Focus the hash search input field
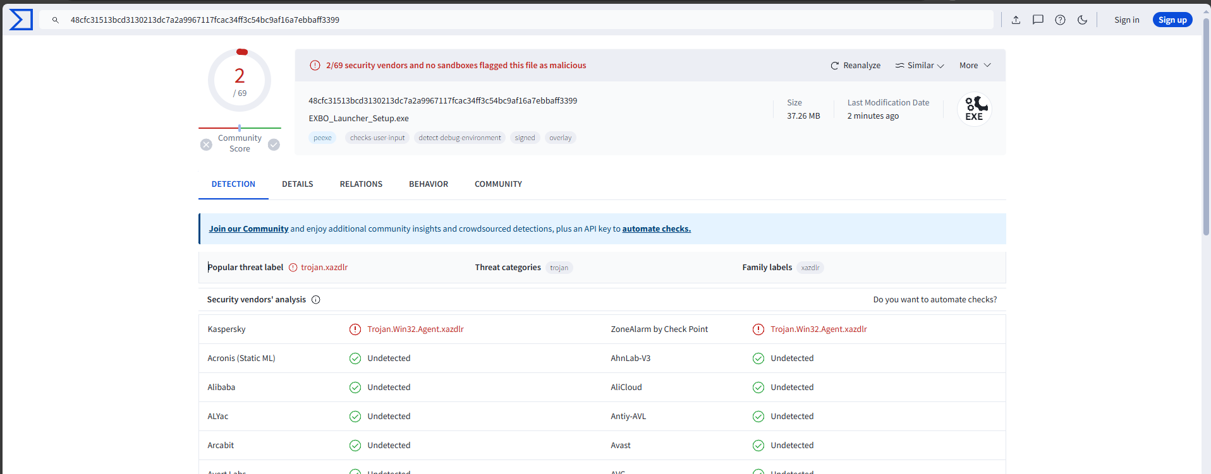The width and height of the screenshot is (1211, 474). pyautogui.click(x=516, y=20)
